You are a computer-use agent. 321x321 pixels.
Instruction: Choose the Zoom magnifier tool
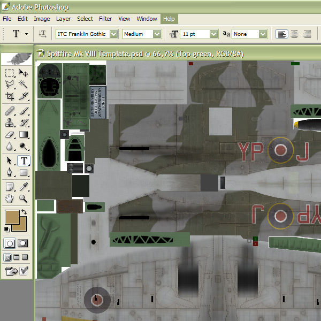[x=23, y=198]
